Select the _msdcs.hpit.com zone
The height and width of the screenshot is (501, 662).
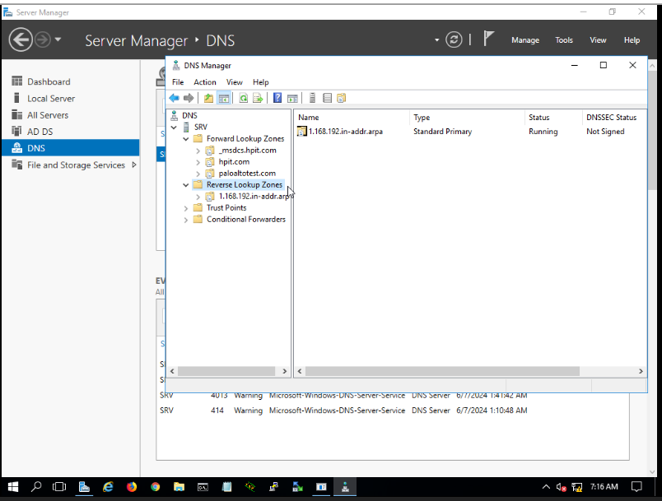(247, 150)
